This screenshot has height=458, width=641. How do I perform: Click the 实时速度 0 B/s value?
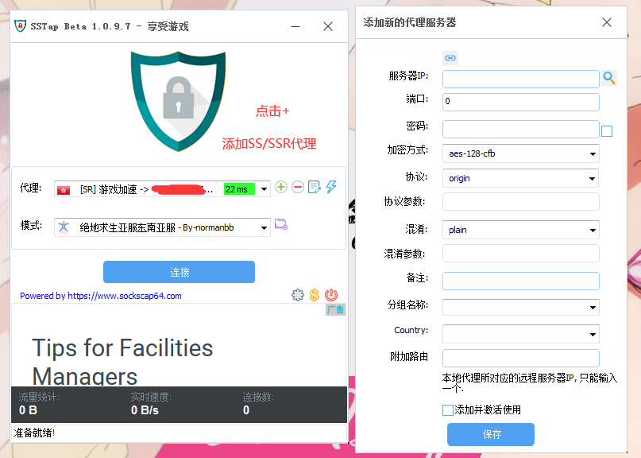click(145, 410)
